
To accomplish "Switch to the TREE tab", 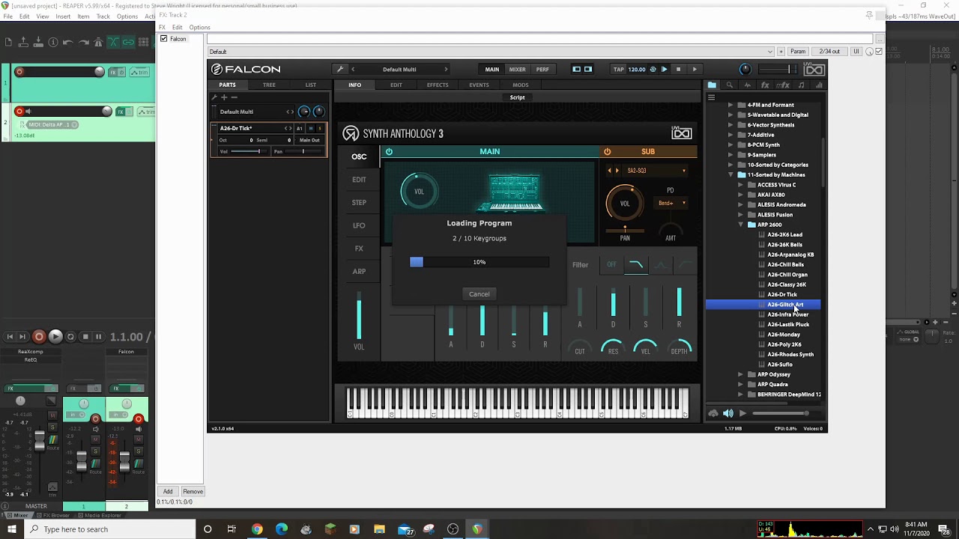I will pyautogui.click(x=269, y=85).
